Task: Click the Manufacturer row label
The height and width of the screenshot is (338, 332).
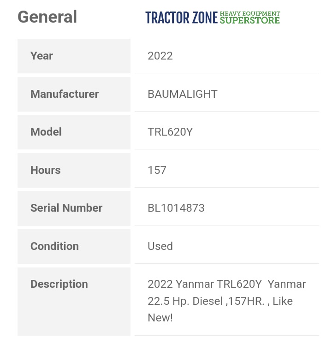Action: click(65, 94)
